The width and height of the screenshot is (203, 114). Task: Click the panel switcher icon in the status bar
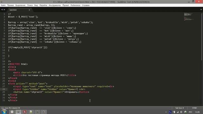click(3, 108)
